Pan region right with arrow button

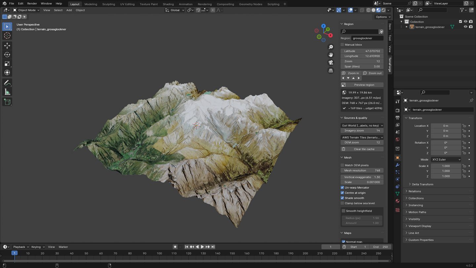pyautogui.click(x=359, y=78)
